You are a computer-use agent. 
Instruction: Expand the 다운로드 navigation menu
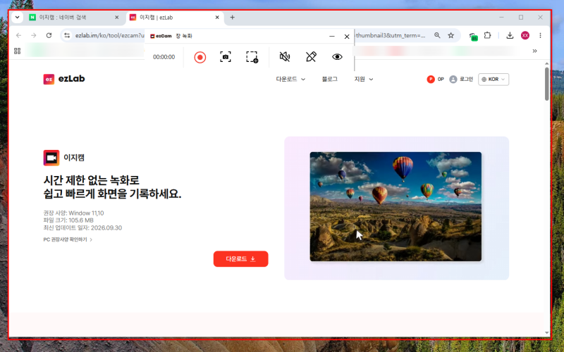coord(290,79)
